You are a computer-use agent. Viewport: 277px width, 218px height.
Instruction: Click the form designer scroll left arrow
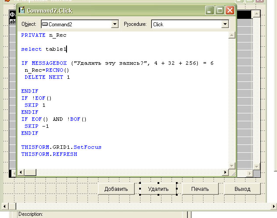click(4, 206)
